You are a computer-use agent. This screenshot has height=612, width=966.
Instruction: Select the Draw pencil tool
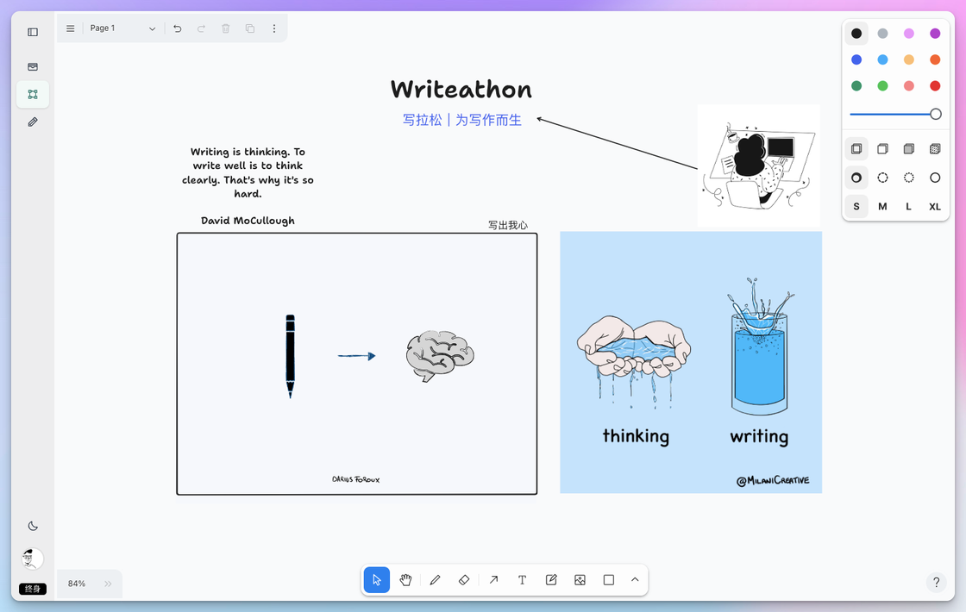coord(435,580)
